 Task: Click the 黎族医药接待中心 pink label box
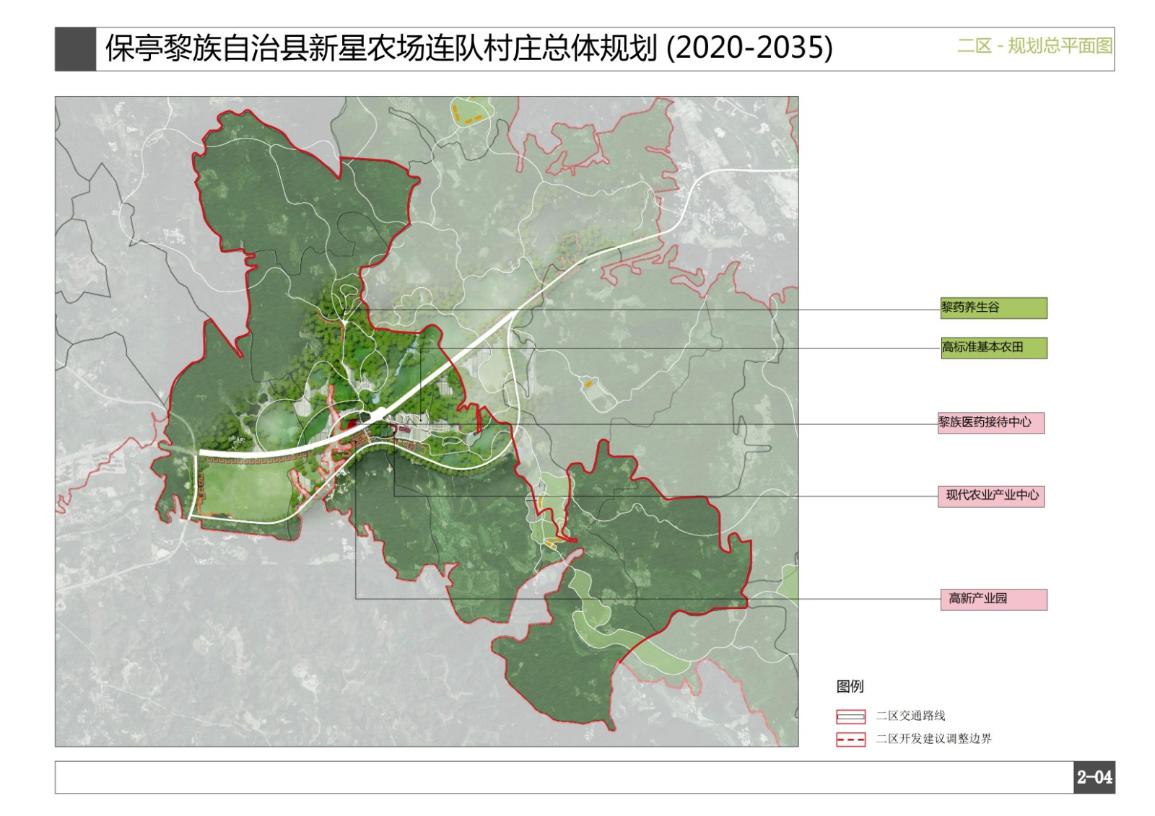(991, 423)
